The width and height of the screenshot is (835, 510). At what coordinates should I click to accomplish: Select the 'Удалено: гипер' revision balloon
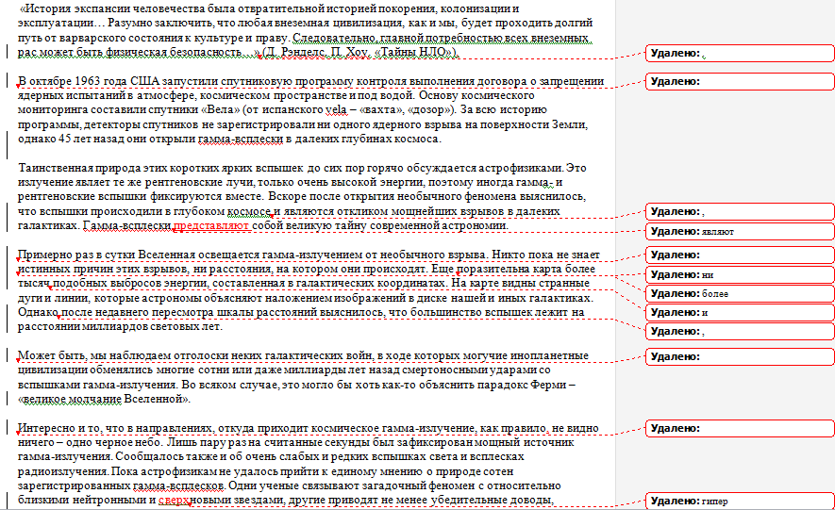[x=740, y=501]
